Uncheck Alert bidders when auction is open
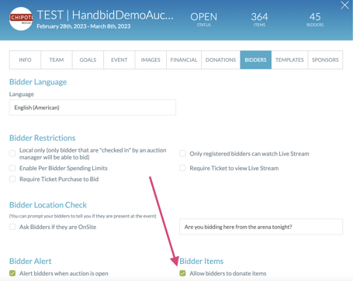 point(12,273)
